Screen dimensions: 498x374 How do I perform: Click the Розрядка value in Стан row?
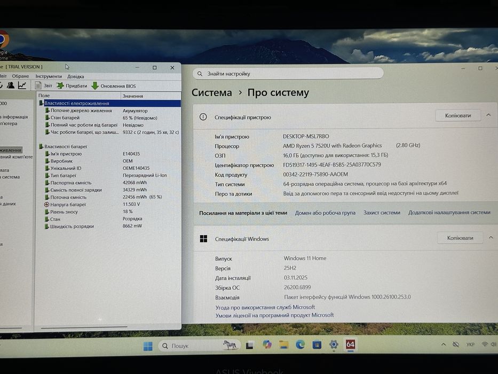(132, 219)
